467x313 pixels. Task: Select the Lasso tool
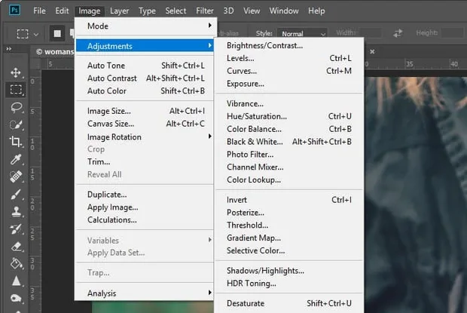[x=17, y=107]
